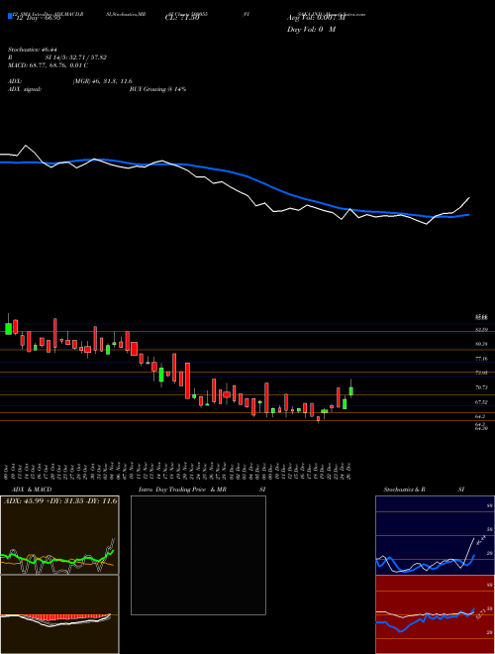Viewport: 495px width, 654px height.
Task: Select the '12 Day = 66.95' legend text
Action: (37, 18)
